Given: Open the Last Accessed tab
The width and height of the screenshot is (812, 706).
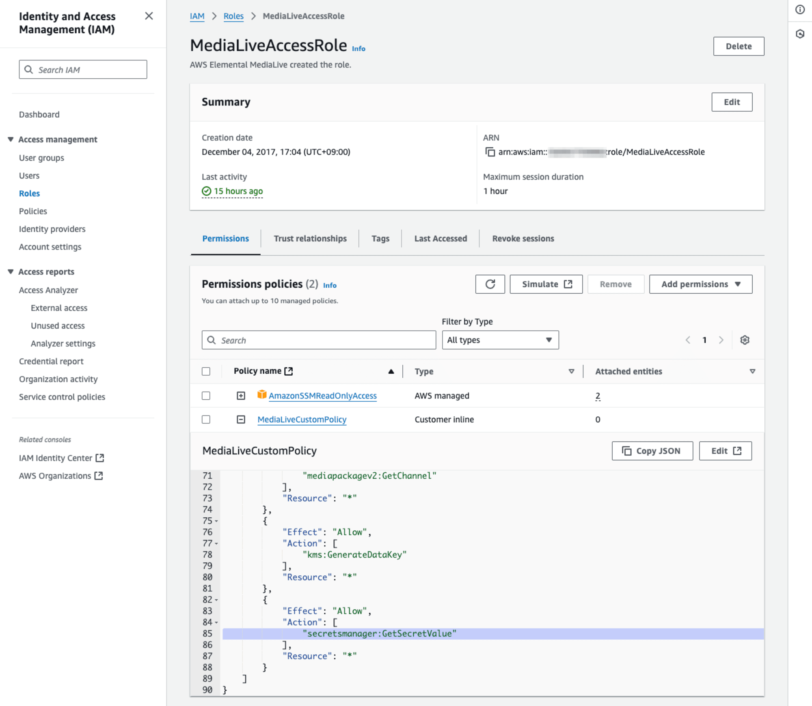Looking at the screenshot, I should coord(441,239).
